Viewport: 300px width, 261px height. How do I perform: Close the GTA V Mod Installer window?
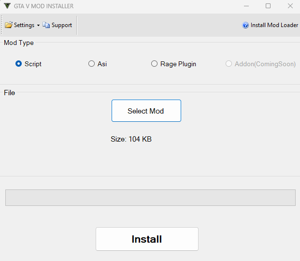tap(290, 6)
